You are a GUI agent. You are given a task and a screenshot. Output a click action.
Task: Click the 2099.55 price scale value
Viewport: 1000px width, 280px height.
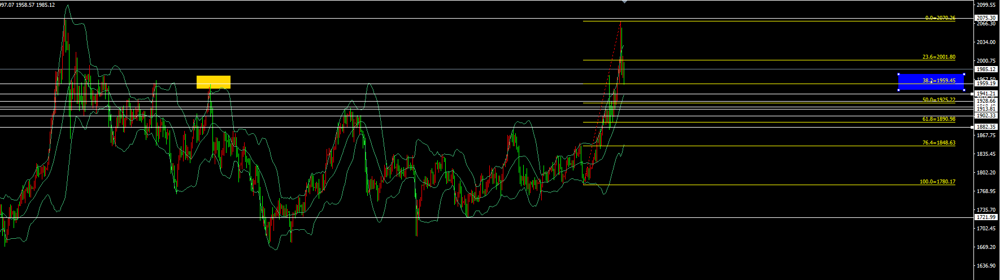point(986,5)
